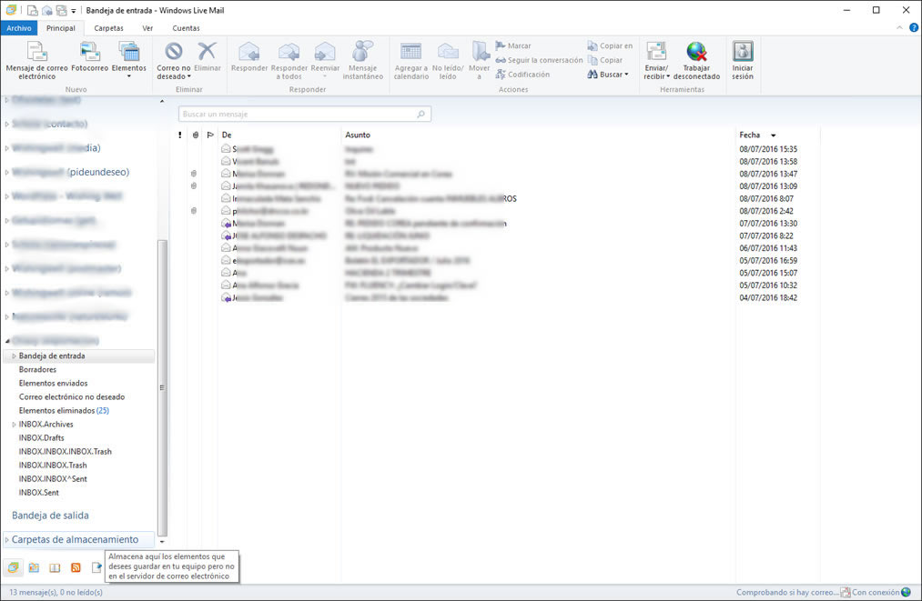Screen dimensions: 922x601
Task: Expand the Bandeja de entrada folder
Action: pyautogui.click(x=15, y=356)
